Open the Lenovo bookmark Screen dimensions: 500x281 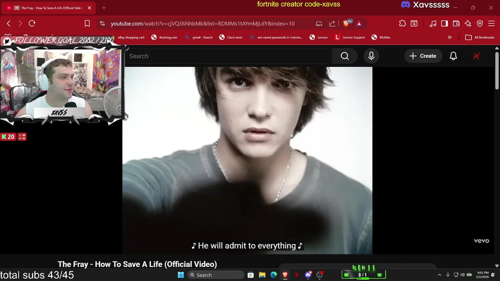(x=319, y=37)
